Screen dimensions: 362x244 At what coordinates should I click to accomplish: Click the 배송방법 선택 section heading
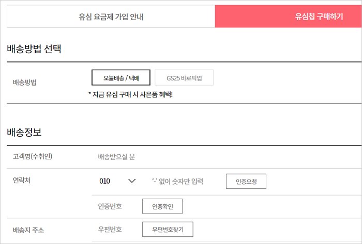pyautogui.click(x=34, y=50)
